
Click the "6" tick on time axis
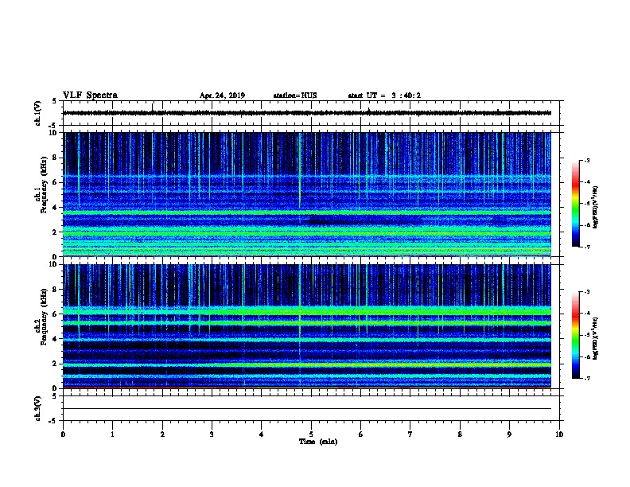(x=361, y=434)
